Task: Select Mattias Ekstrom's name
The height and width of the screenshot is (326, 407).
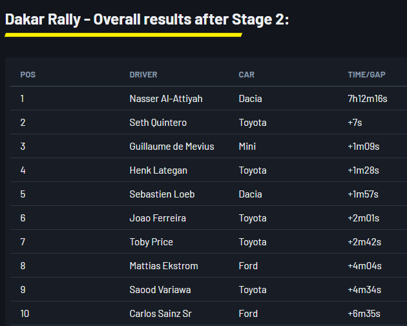Action: [x=164, y=266]
